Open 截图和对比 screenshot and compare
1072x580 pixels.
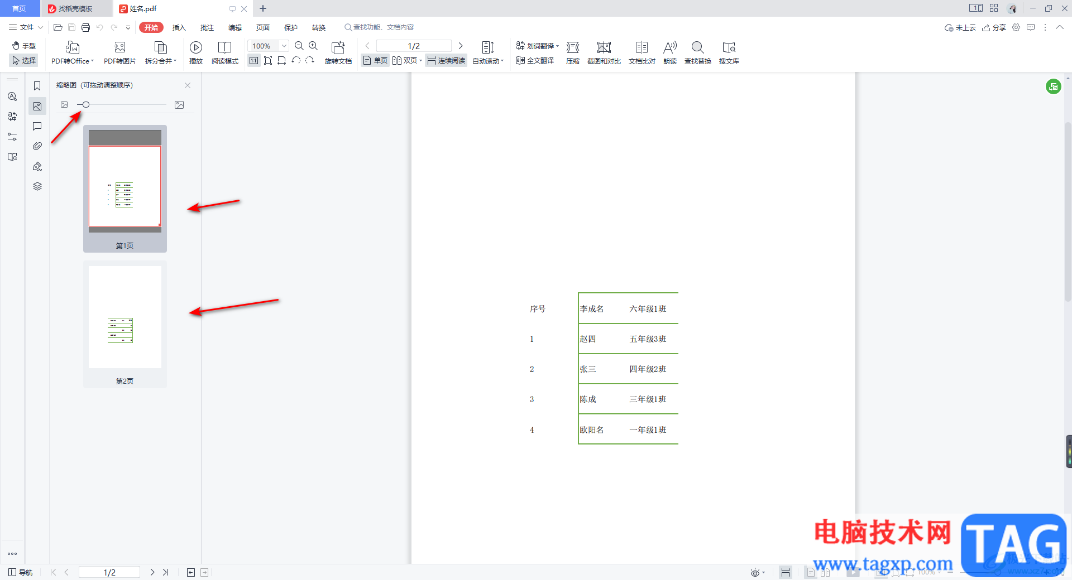click(x=604, y=53)
